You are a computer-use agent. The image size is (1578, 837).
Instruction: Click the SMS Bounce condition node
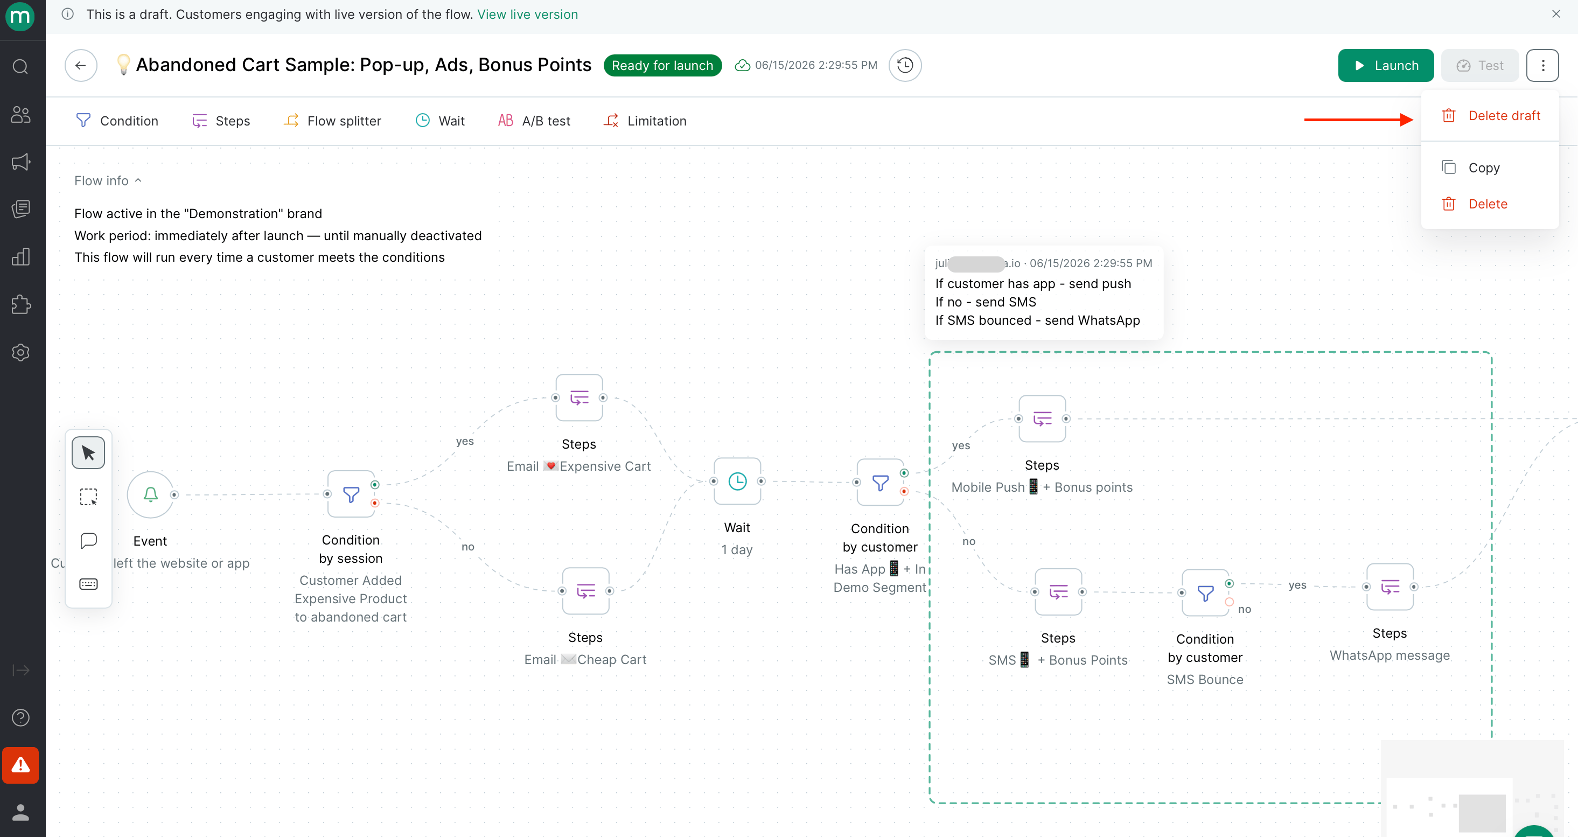point(1205,592)
